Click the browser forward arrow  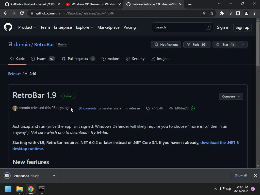(x=14, y=13)
